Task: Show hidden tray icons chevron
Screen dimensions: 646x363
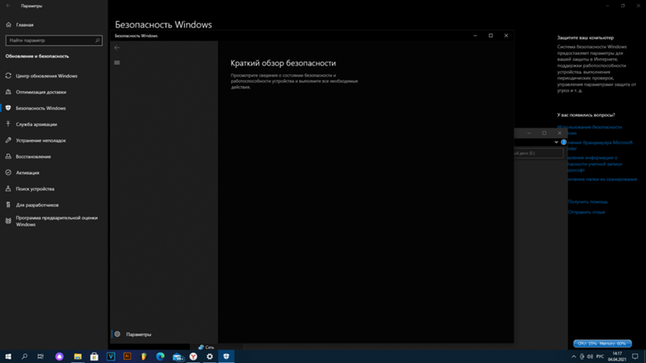Action: coord(573,357)
